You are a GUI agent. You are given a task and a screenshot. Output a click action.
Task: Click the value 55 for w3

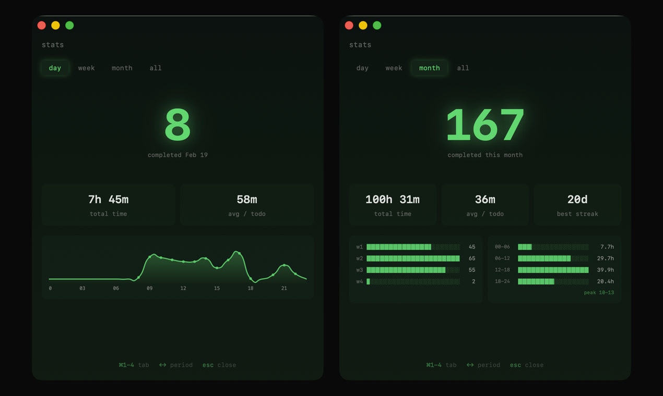tap(472, 270)
